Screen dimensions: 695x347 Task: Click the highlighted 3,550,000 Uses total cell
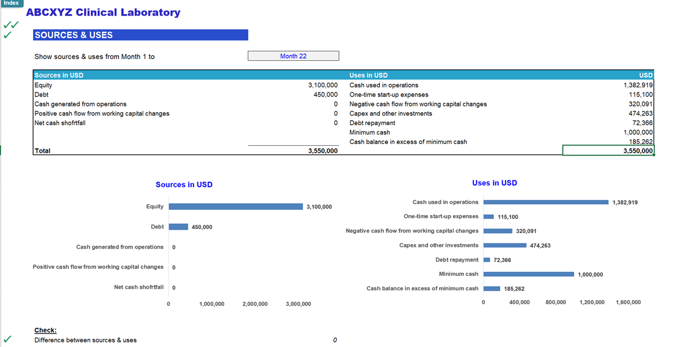coord(608,150)
